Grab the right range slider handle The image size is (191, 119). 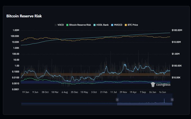point(172,100)
